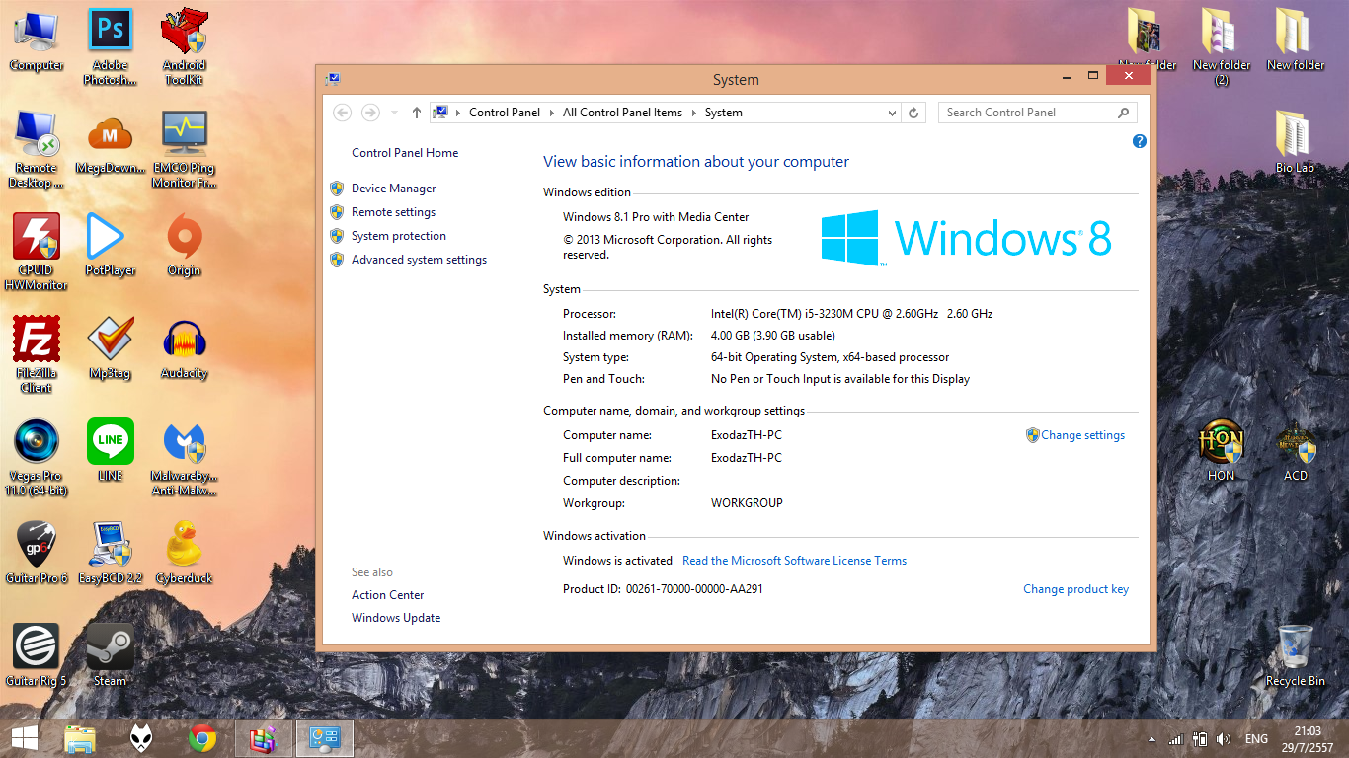Select the EMCO Ping Monitor icon

[185, 149]
